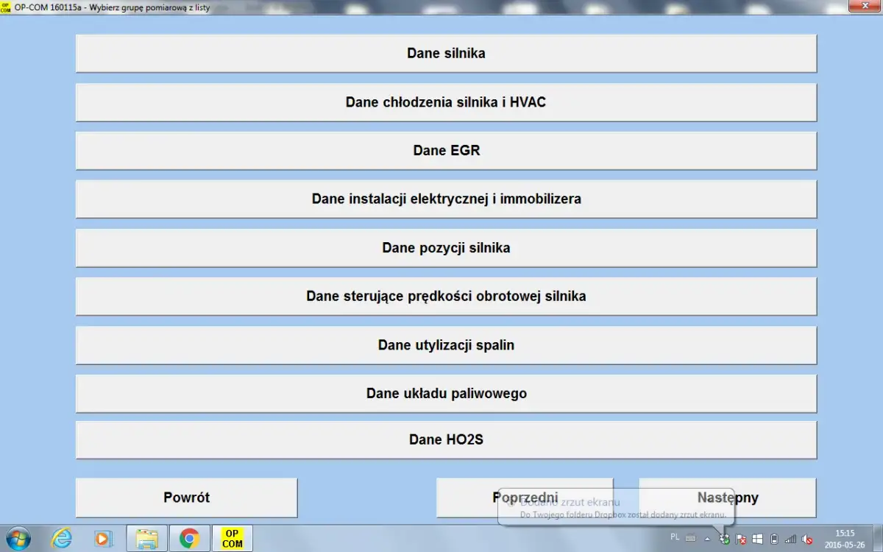
Task: Return to the previous page with Poprzedni
Action: tap(525, 498)
